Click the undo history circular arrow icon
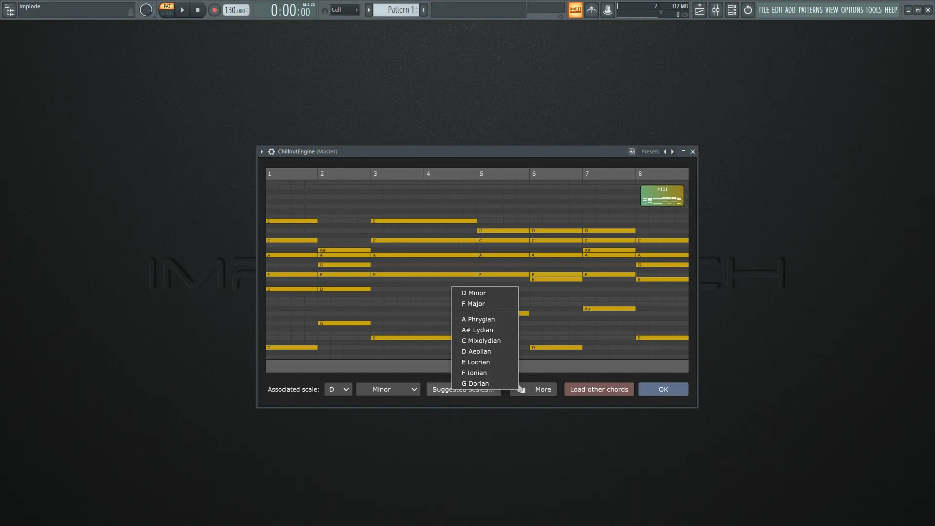Screen dimensions: 935x526 (748, 10)
